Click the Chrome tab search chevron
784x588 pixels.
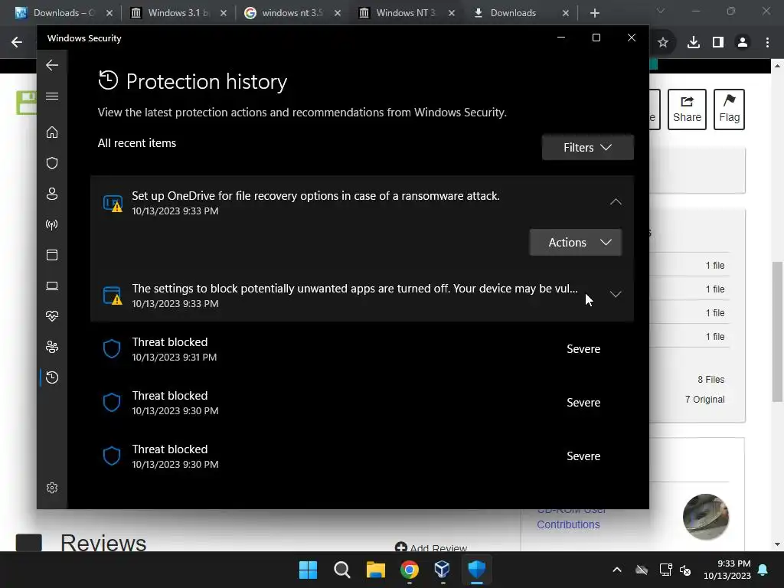coord(661,11)
